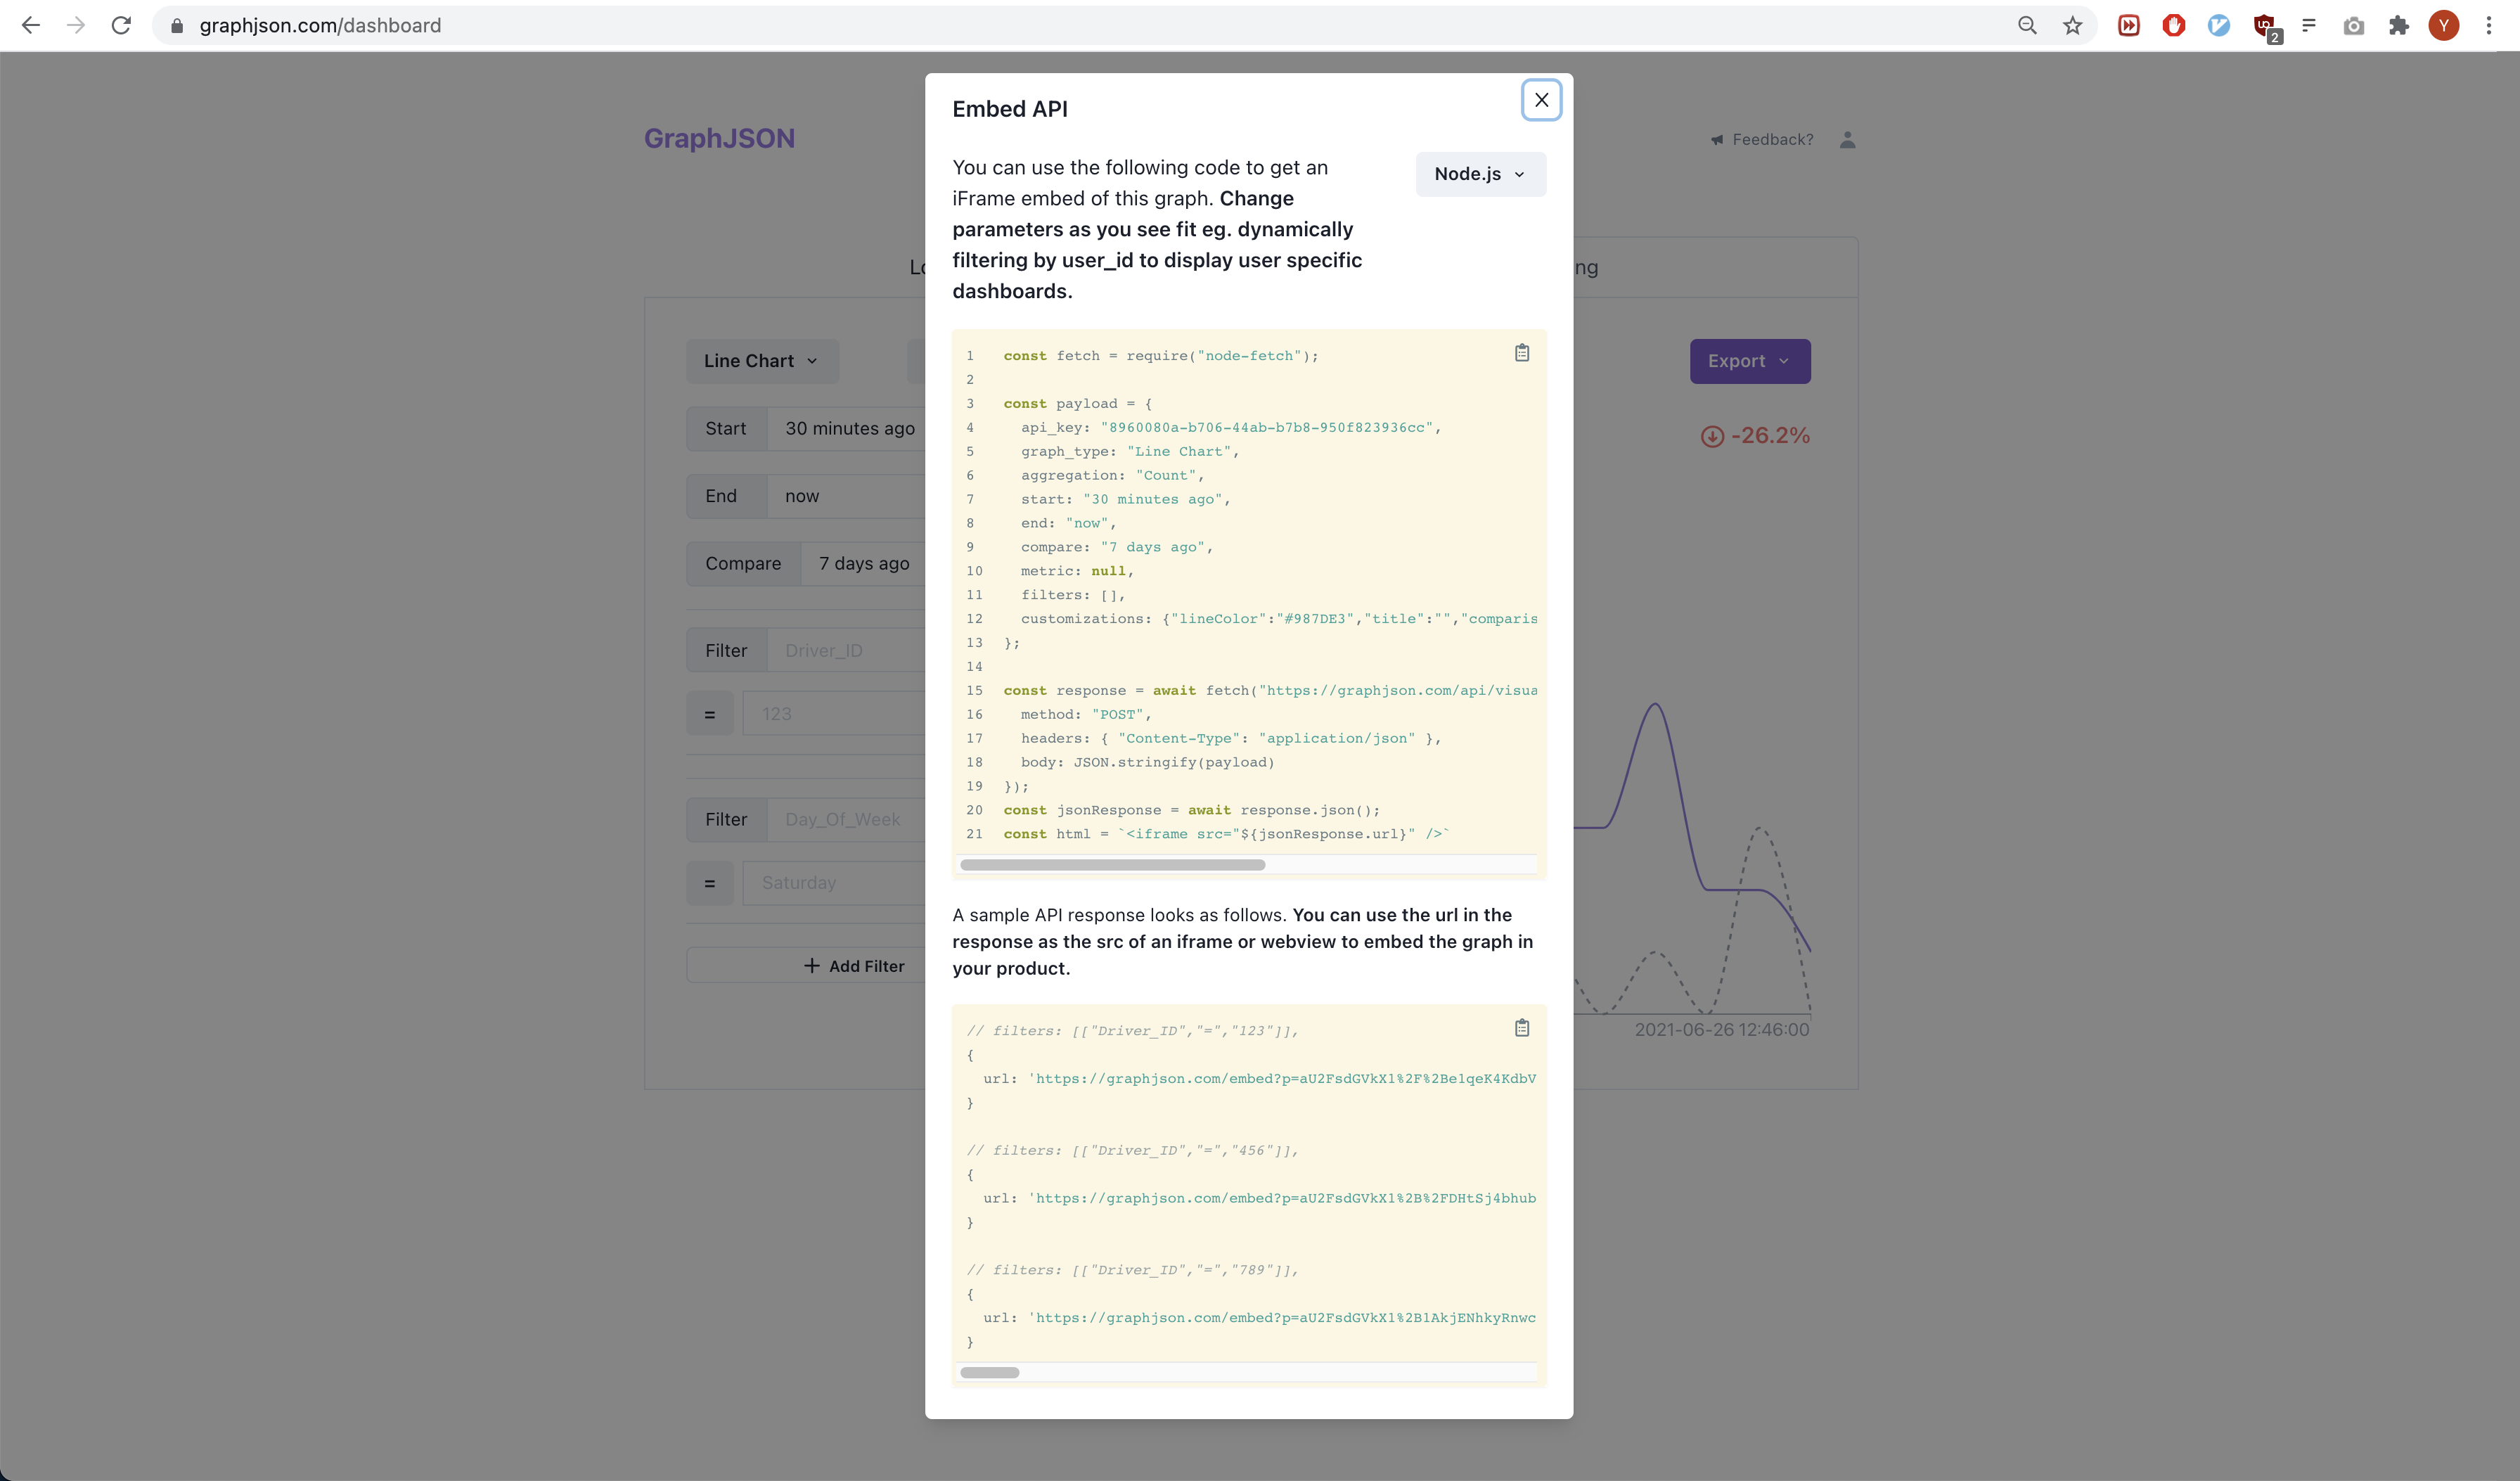This screenshot has height=1481, width=2520.
Task: Copy the sample API response to clipboard
Action: [x=1521, y=1028]
